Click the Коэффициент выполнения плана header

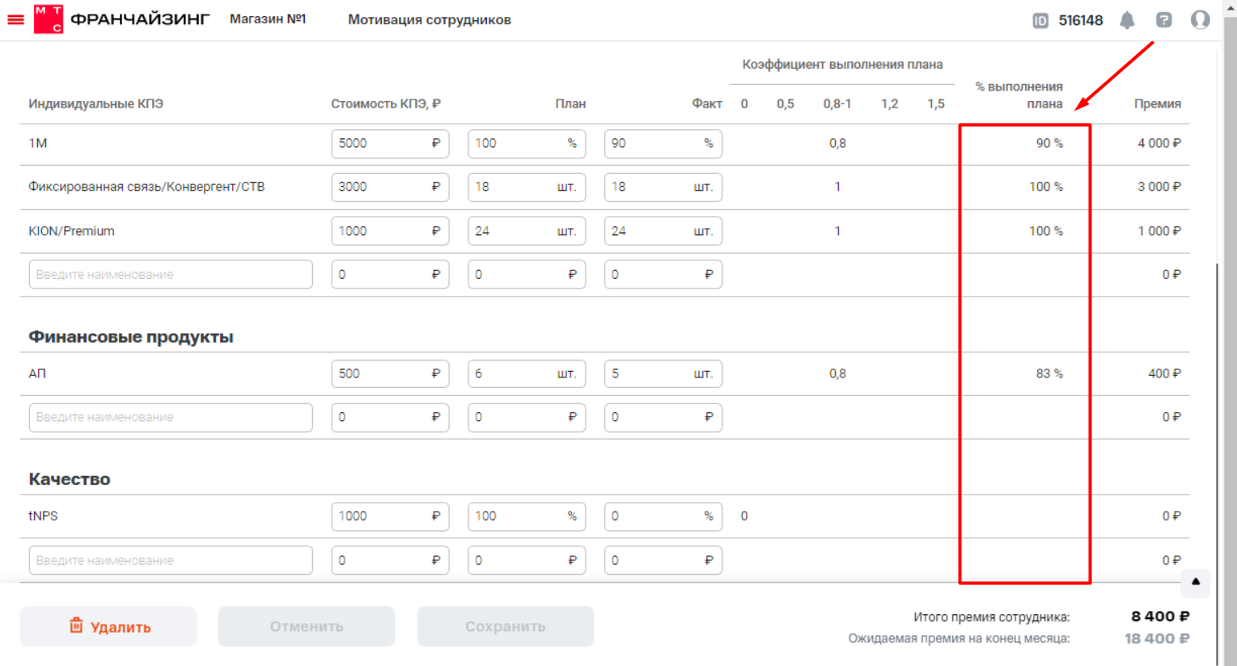click(842, 64)
